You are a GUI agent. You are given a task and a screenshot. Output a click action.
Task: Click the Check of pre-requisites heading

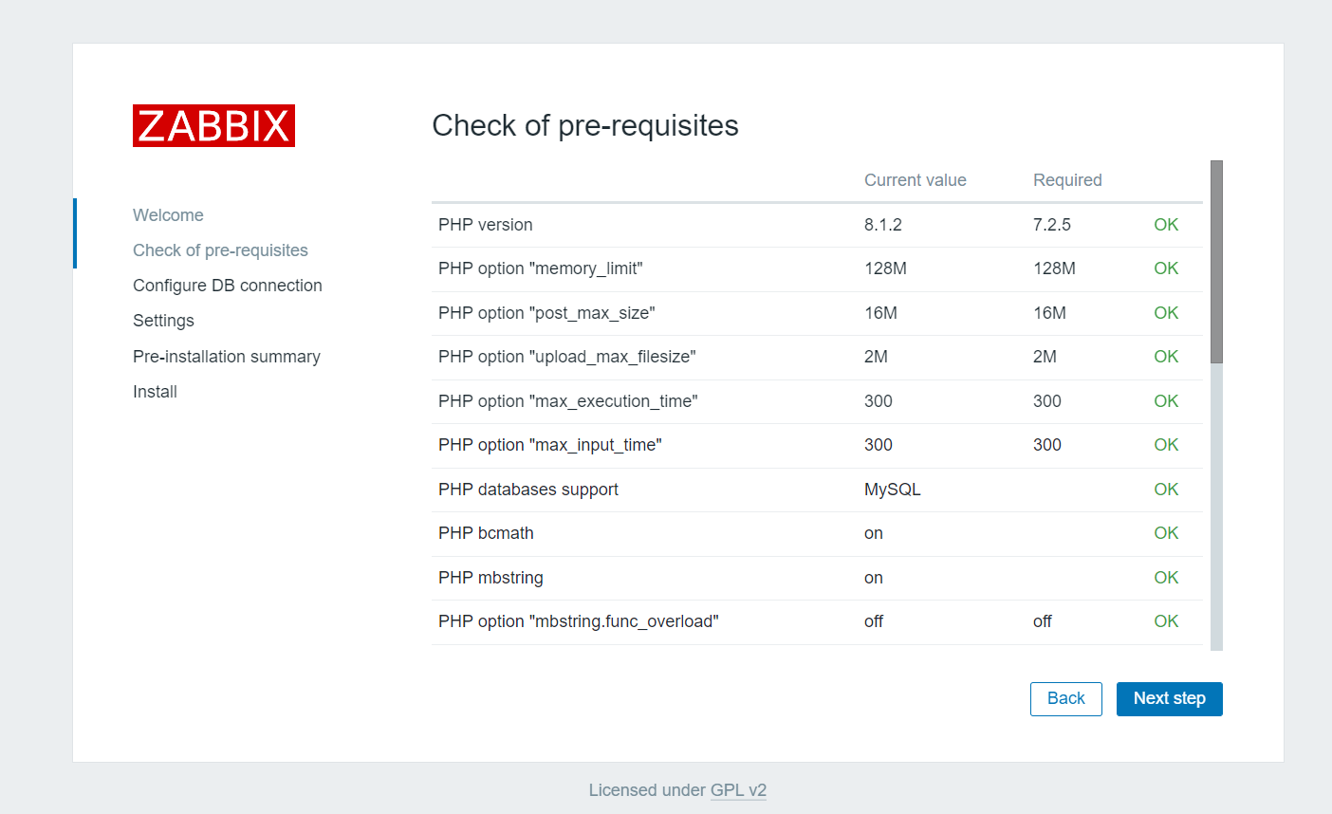point(585,125)
